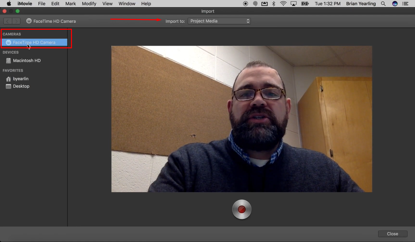Click the Bluetooth icon in menu bar
The image size is (415, 242).
273,4
